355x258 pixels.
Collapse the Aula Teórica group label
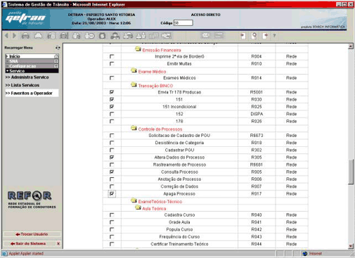tap(154, 209)
